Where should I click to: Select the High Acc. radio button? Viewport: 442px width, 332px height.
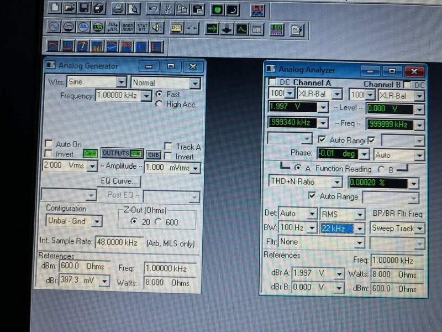160,104
